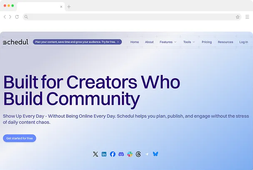
Task: Open the browser hamburger menu
Action: [247, 17]
